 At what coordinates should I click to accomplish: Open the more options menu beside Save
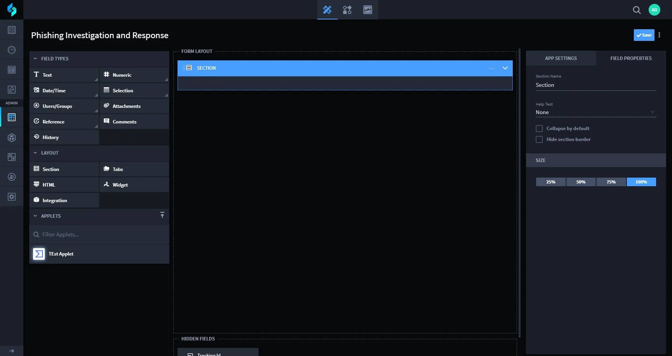pyautogui.click(x=659, y=35)
